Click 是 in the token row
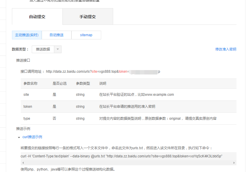 54,107
